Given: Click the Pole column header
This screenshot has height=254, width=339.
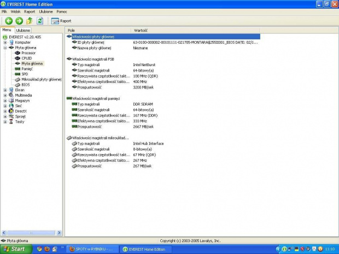Looking at the screenshot, I should (98, 31).
